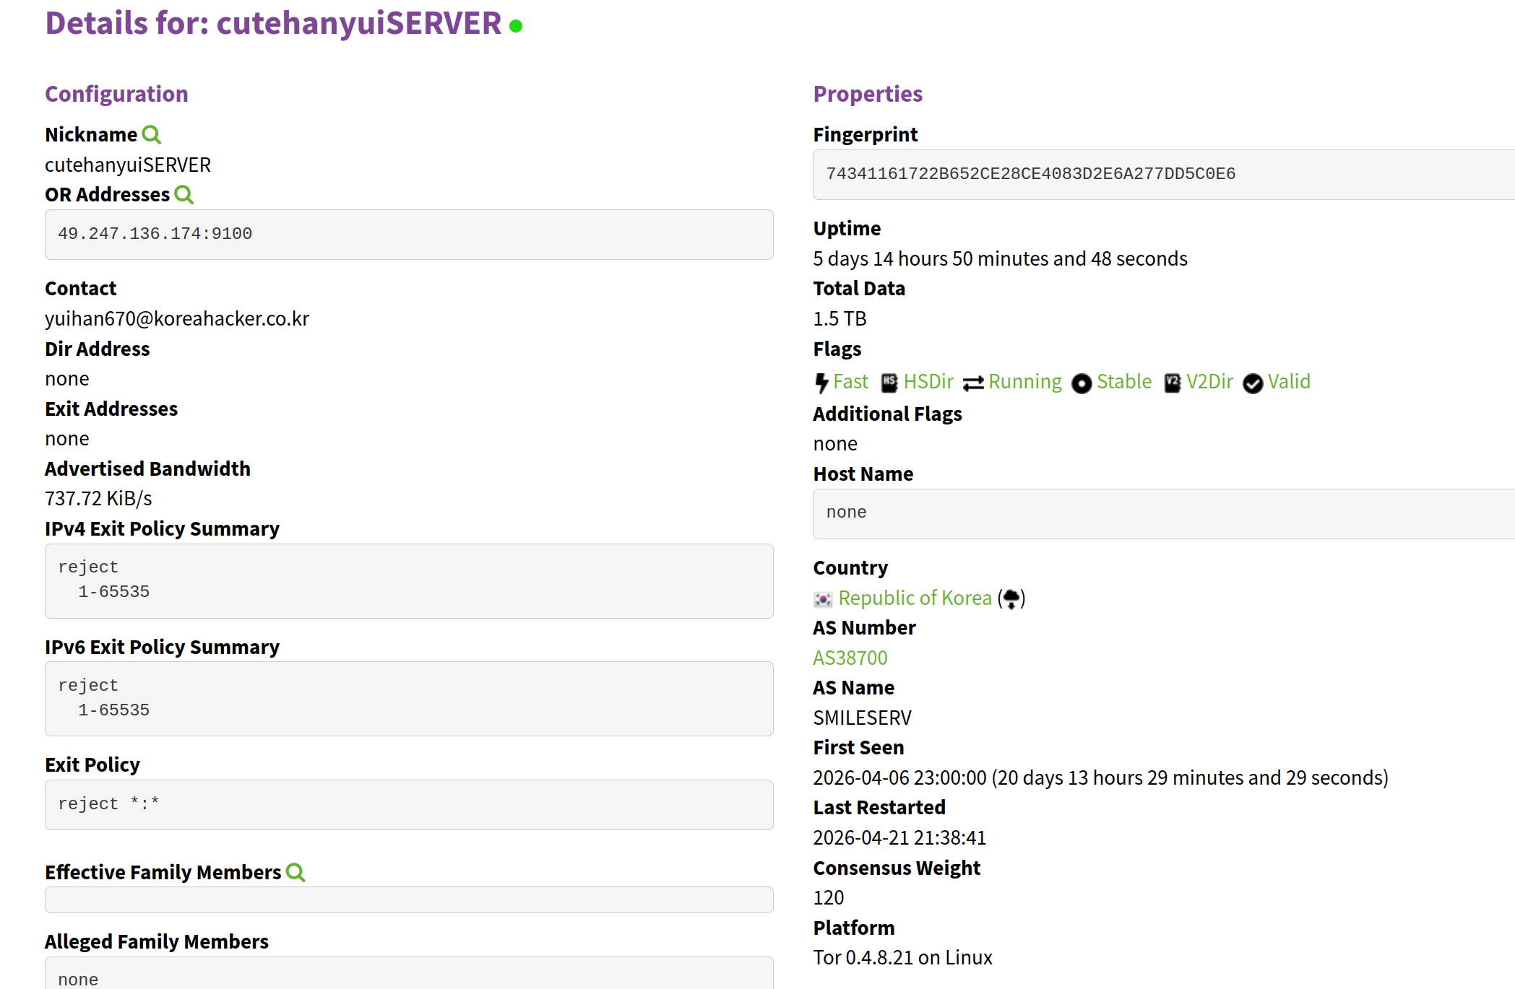The width and height of the screenshot is (1515, 989).
Task: Click the V2Dir flag icon
Action: (x=1173, y=383)
